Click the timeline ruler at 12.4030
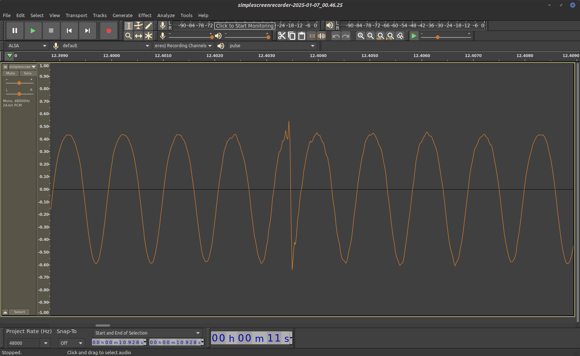Viewport: 580px width, 356px height. [x=267, y=56]
